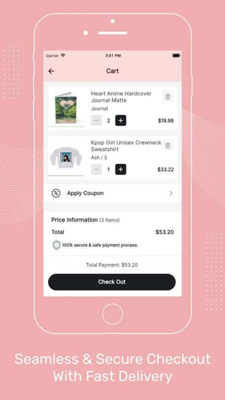Viewport: 225px width, 400px height.
Task: Remove the Kpop Girl Sweatshirt item
Action: click(168, 146)
